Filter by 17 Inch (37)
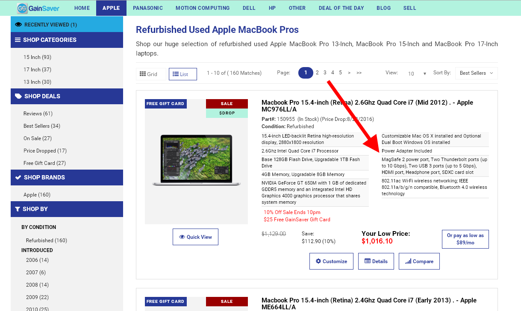 [37, 70]
